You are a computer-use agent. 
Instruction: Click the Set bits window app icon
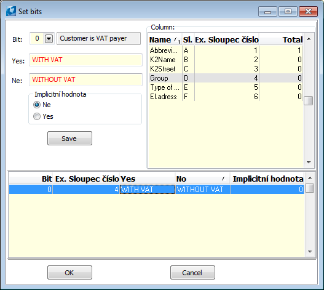[x=11, y=11]
